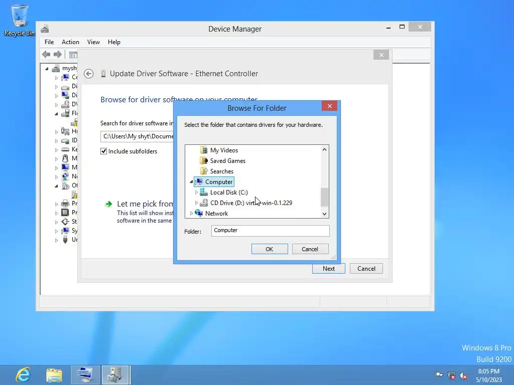Screen dimensions: 514x385
Task: Select virtio-win-0.1.229 CD drive label
Action: [251, 203]
